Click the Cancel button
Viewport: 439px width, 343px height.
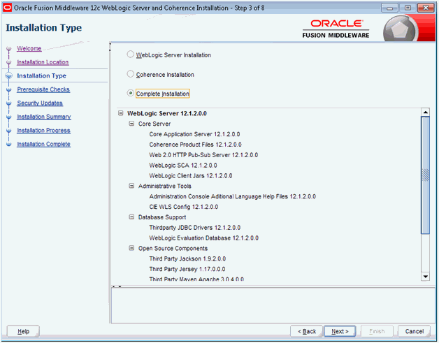[414, 332]
